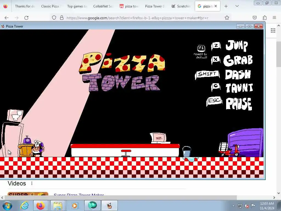Click the vertical scrollbar up arrow
Viewport: 281px width, 211px height.
(279, 26)
